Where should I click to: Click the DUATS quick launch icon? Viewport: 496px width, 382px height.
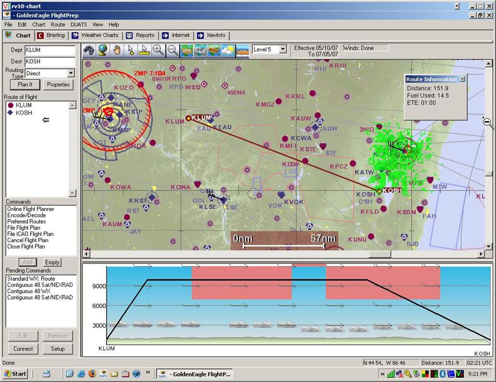coord(103,374)
